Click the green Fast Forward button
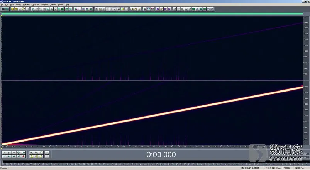 pyautogui.click(x=14, y=156)
